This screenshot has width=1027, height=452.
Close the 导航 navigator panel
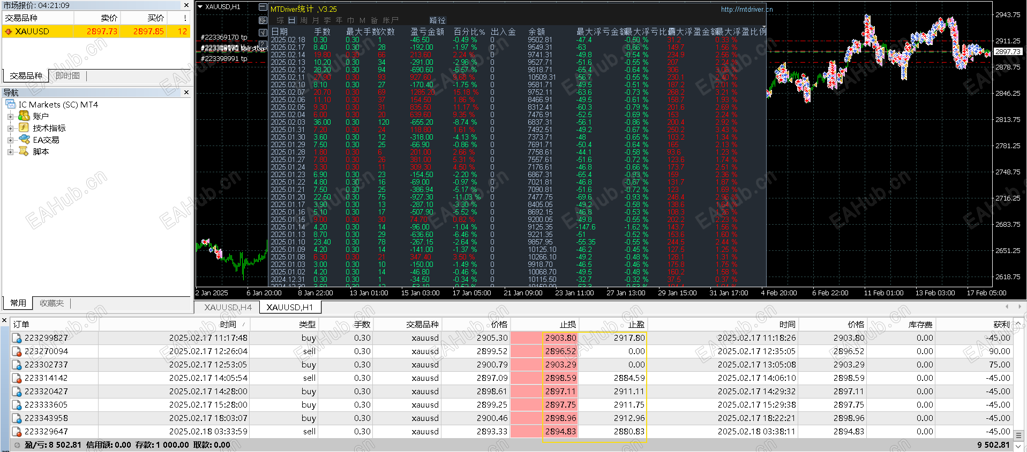[x=186, y=93]
